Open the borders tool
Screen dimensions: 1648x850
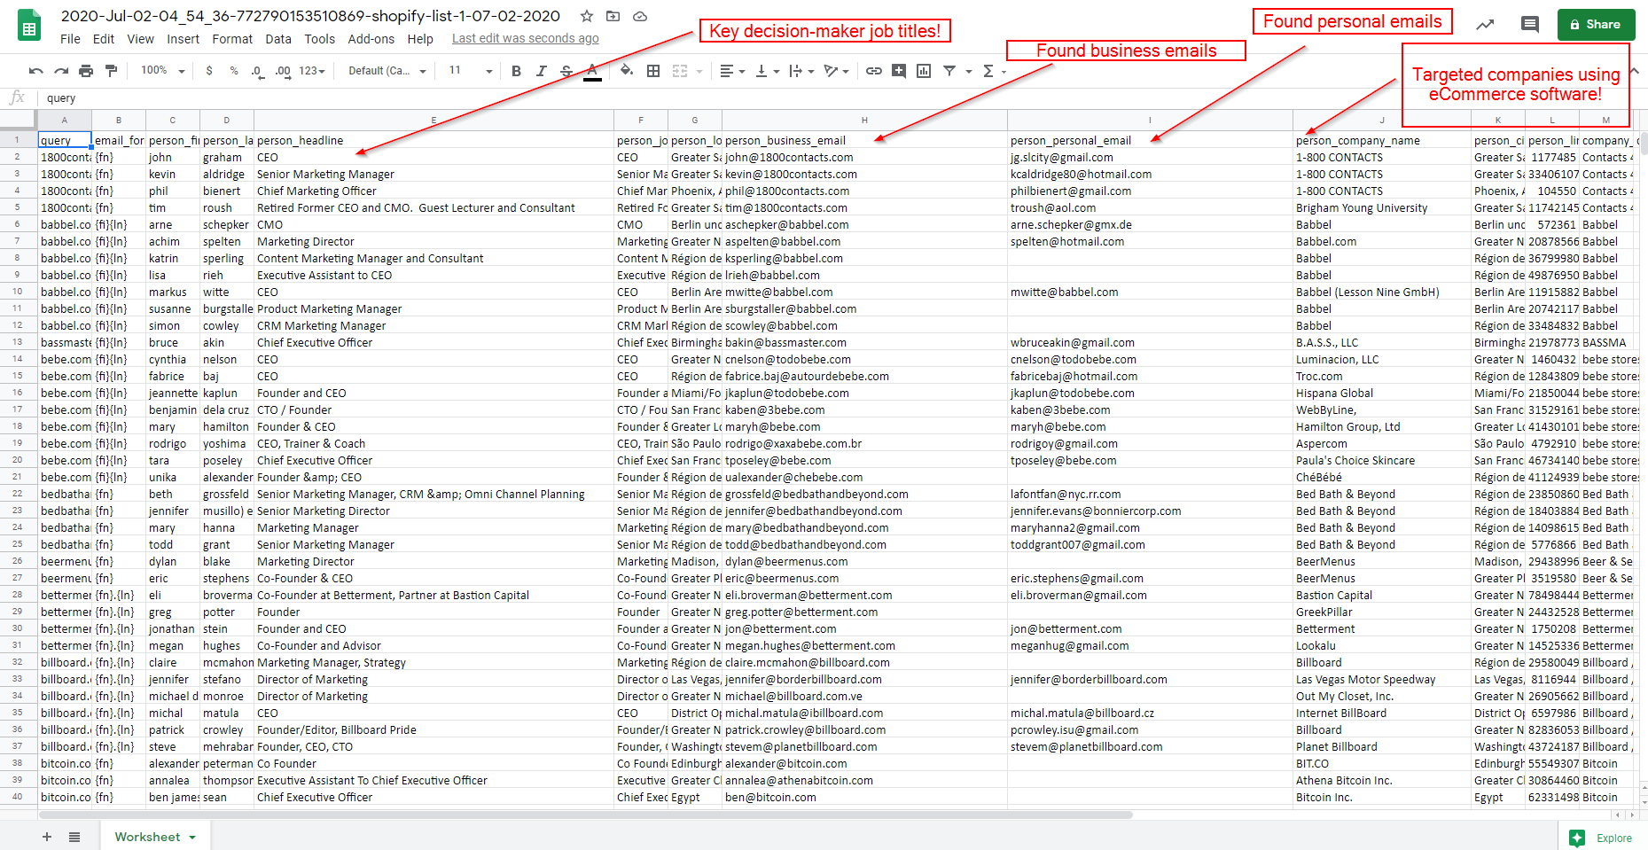pyautogui.click(x=653, y=71)
